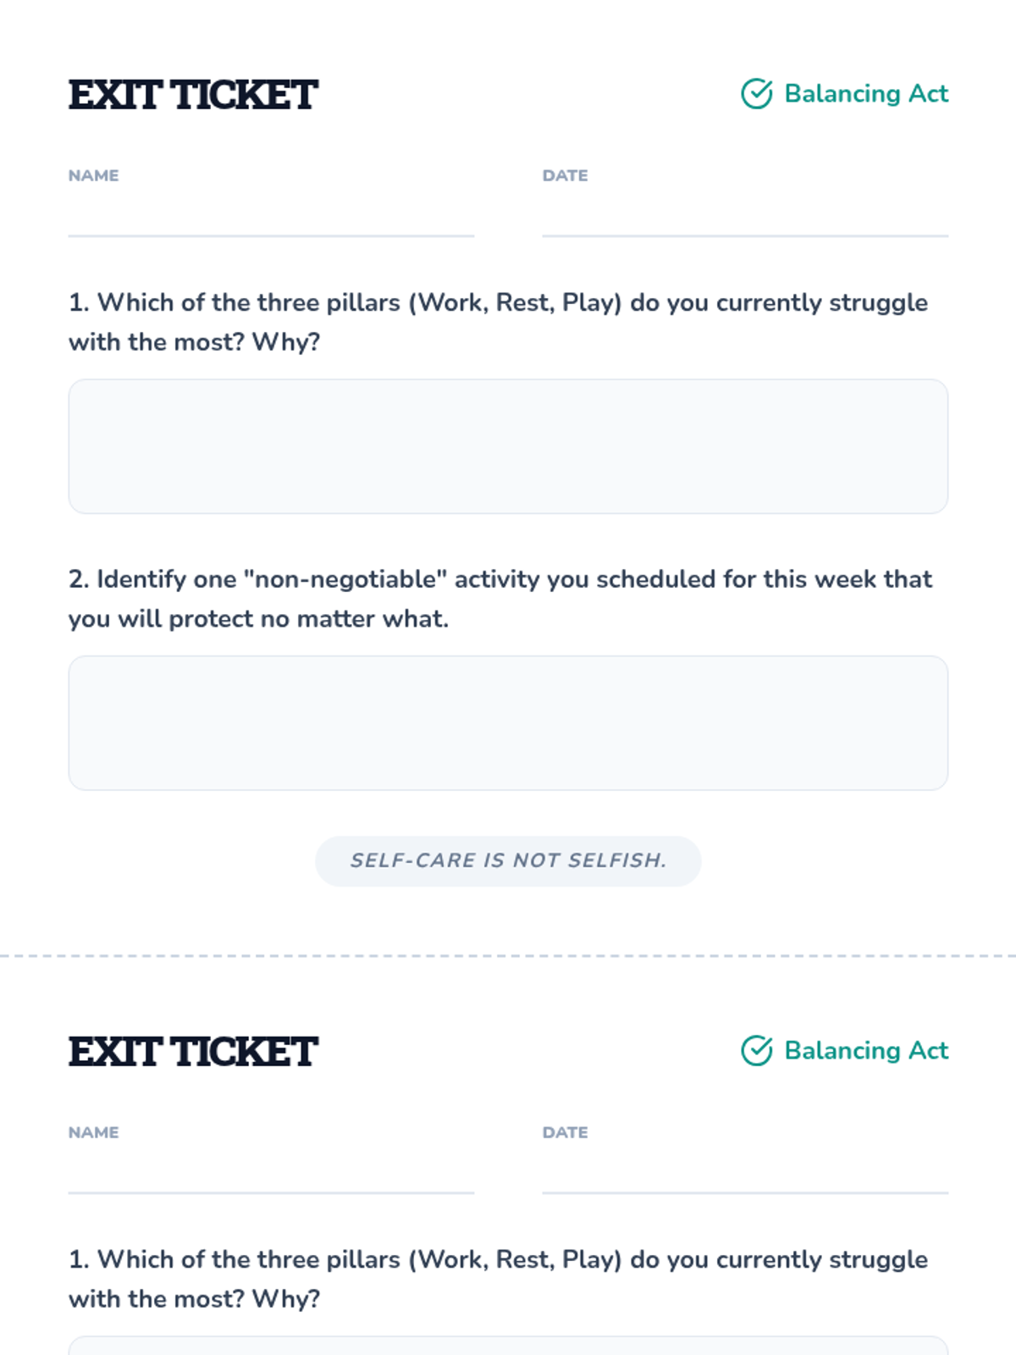Click the dashed cut line between tickets

pyautogui.click(x=508, y=955)
